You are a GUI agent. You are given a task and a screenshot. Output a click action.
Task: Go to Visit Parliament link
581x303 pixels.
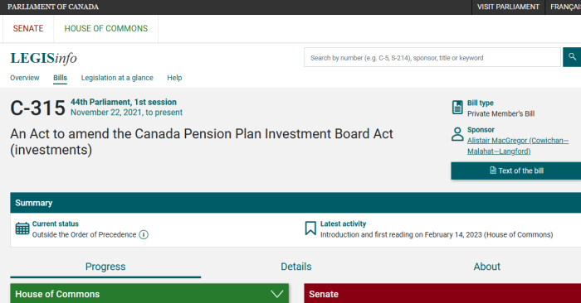508,7
